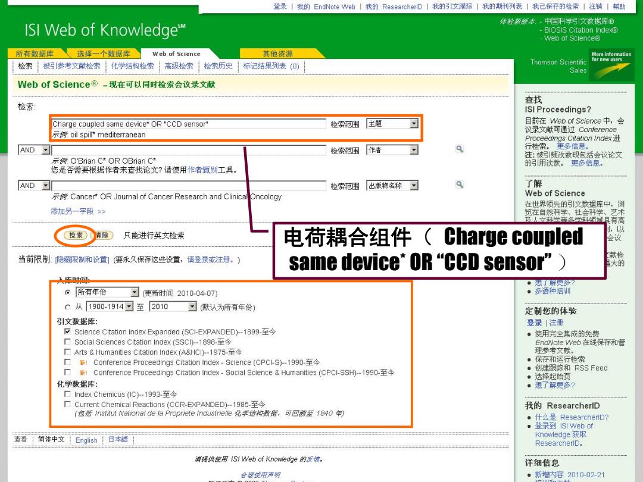Click 请登录或注册 link
Image resolution: width=643 pixels, height=482 pixels.
[210, 260]
